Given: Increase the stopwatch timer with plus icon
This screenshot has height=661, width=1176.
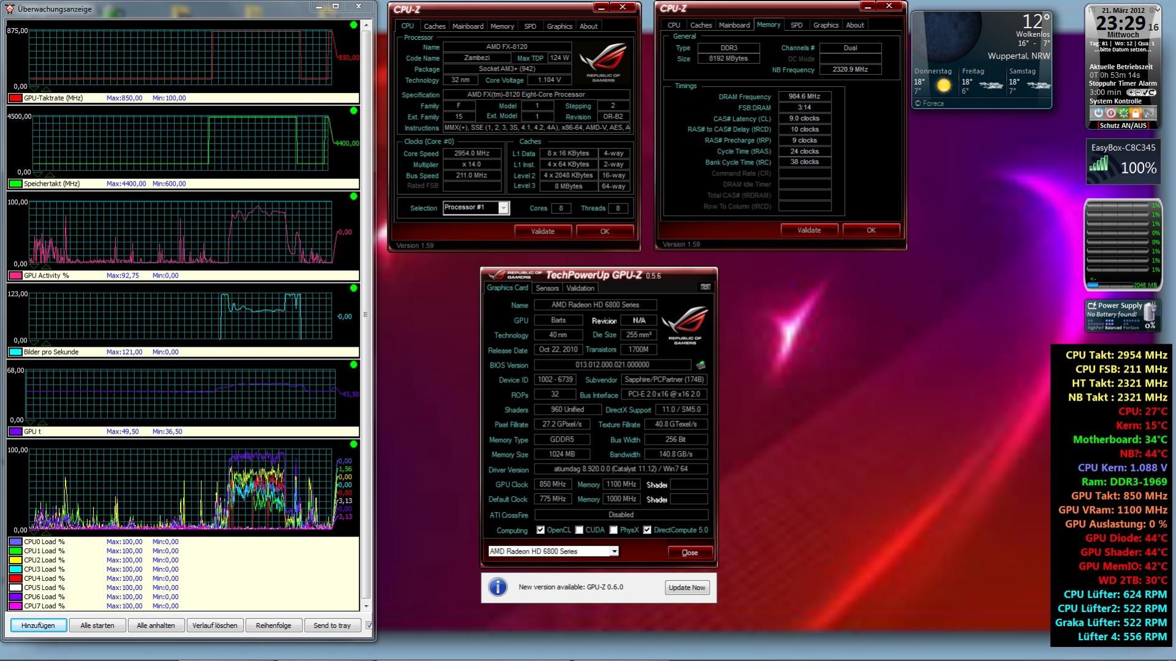Looking at the screenshot, I should [x=1130, y=93].
